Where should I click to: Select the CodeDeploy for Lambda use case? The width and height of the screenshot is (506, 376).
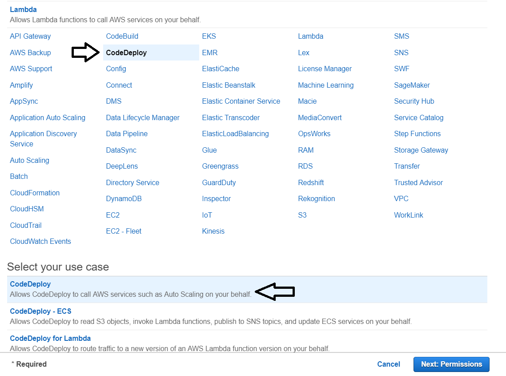50,338
